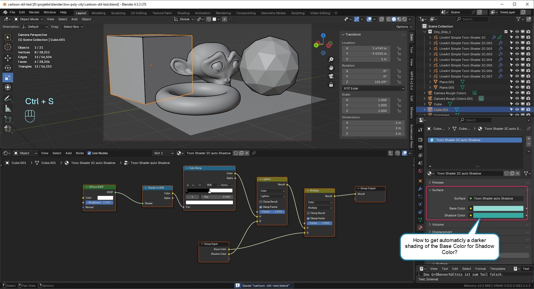Image resolution: width=534 pixels, height=289 pixels.
Task: Click the viewport Options button
Action: (x=404, y=27)
